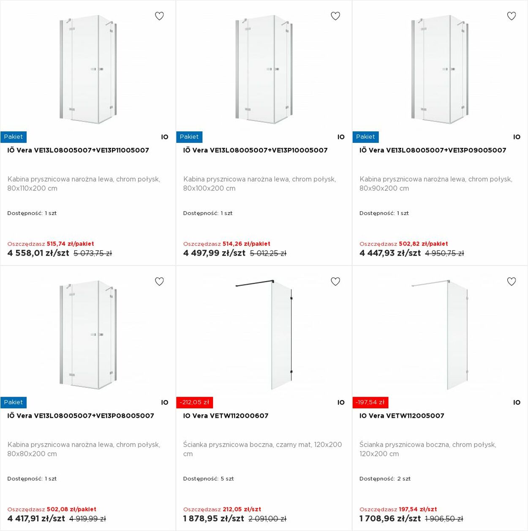Select the IÖ Vera VE13L08005007+VE13P08005007 product title
Screen dimensions: 528x531
click(x=81, y=416)
